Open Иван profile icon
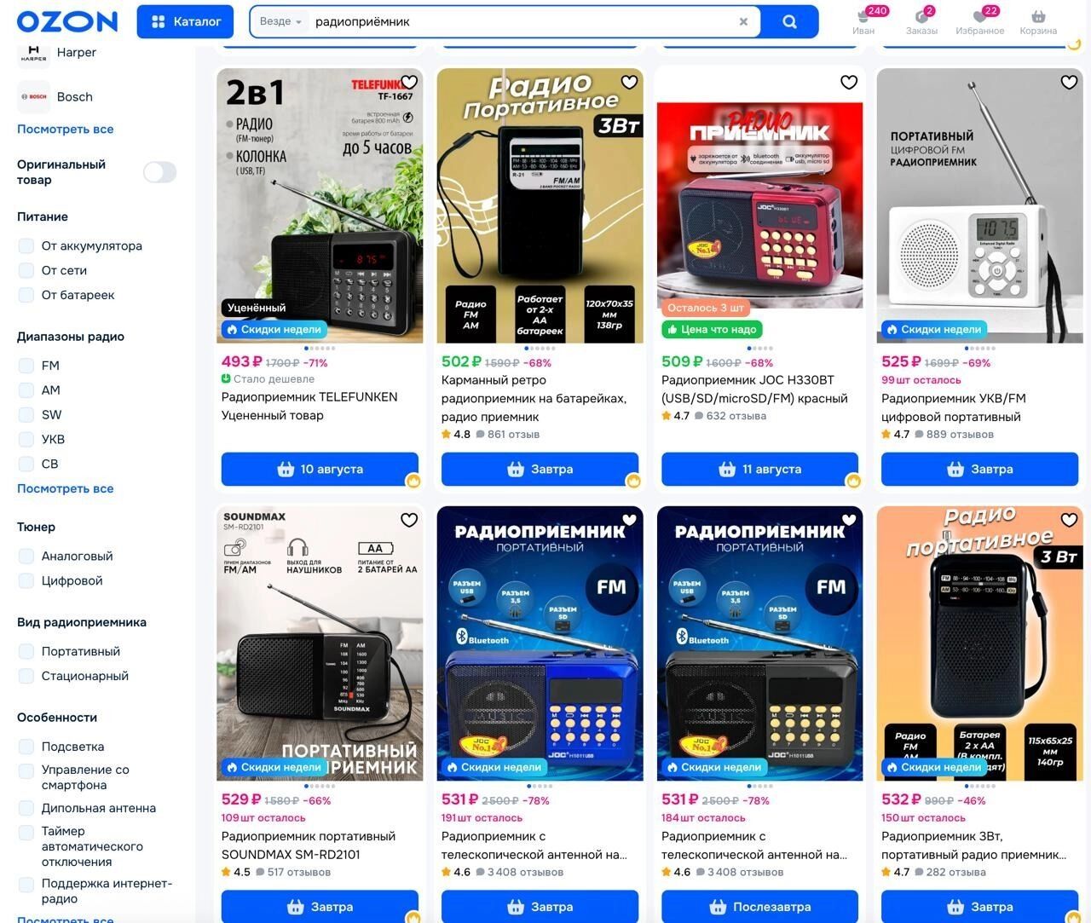Viewport: 1091px width, 923px height. (863, 21)
